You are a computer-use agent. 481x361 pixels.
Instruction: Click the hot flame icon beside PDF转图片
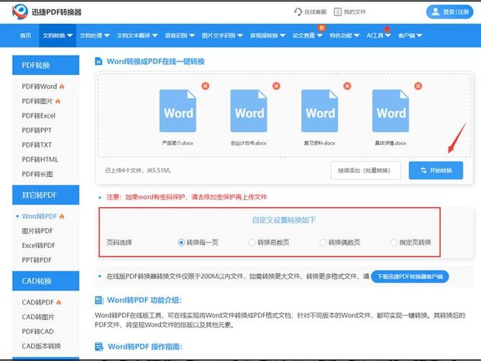coord(58,101)
